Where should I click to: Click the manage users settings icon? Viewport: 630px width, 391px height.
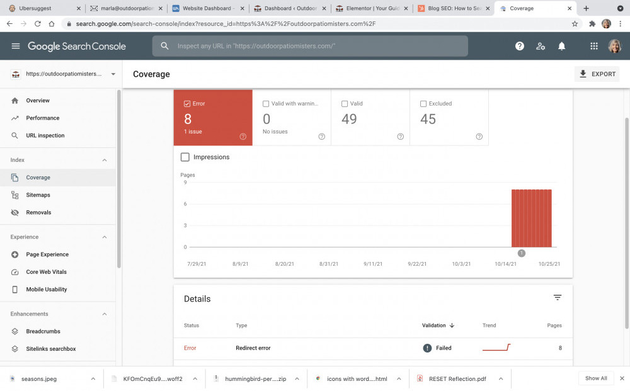541,46
